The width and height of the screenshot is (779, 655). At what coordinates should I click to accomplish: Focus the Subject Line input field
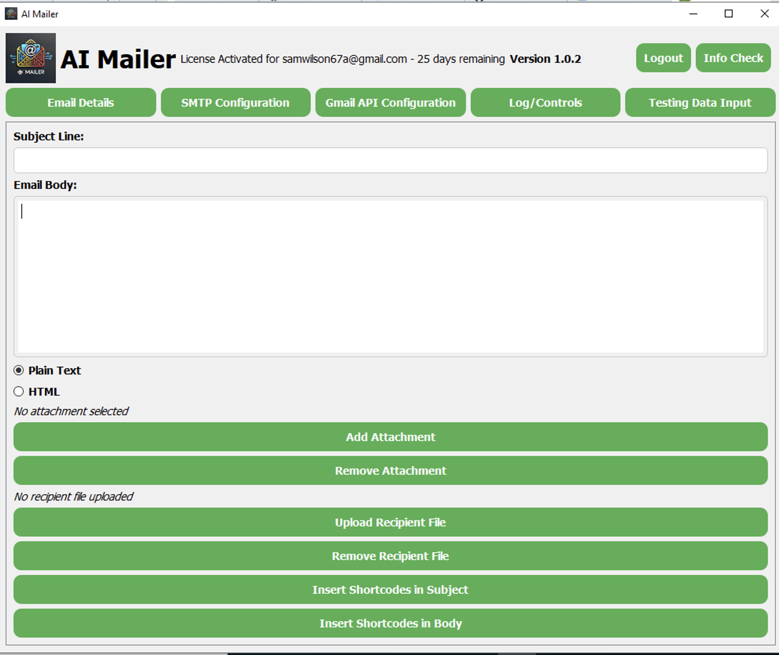(x=390, y=160)
